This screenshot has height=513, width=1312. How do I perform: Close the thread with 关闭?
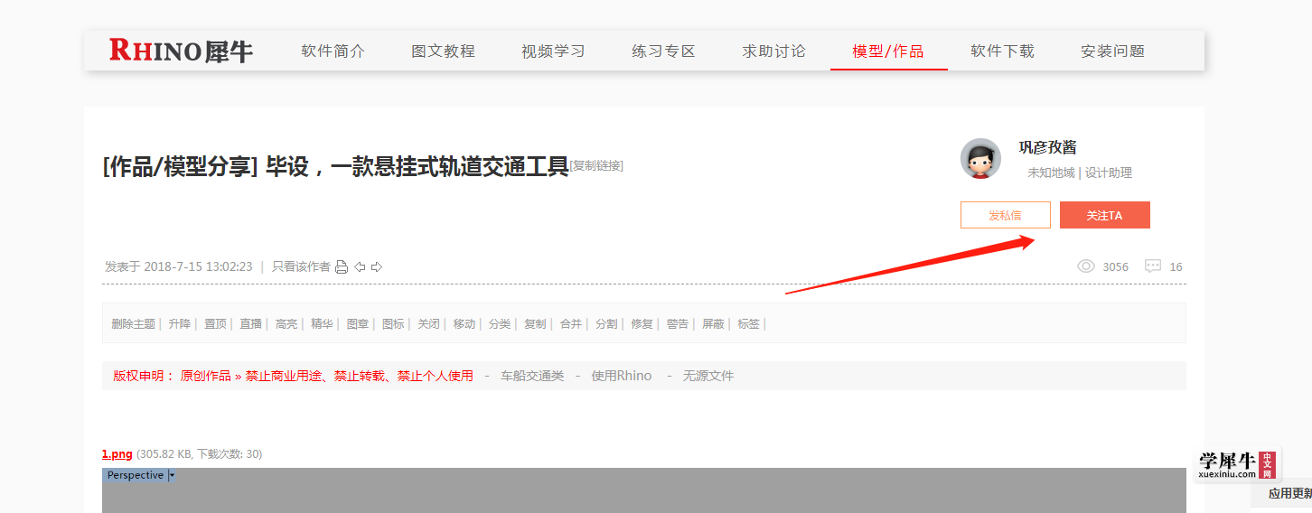pos(429,323)
